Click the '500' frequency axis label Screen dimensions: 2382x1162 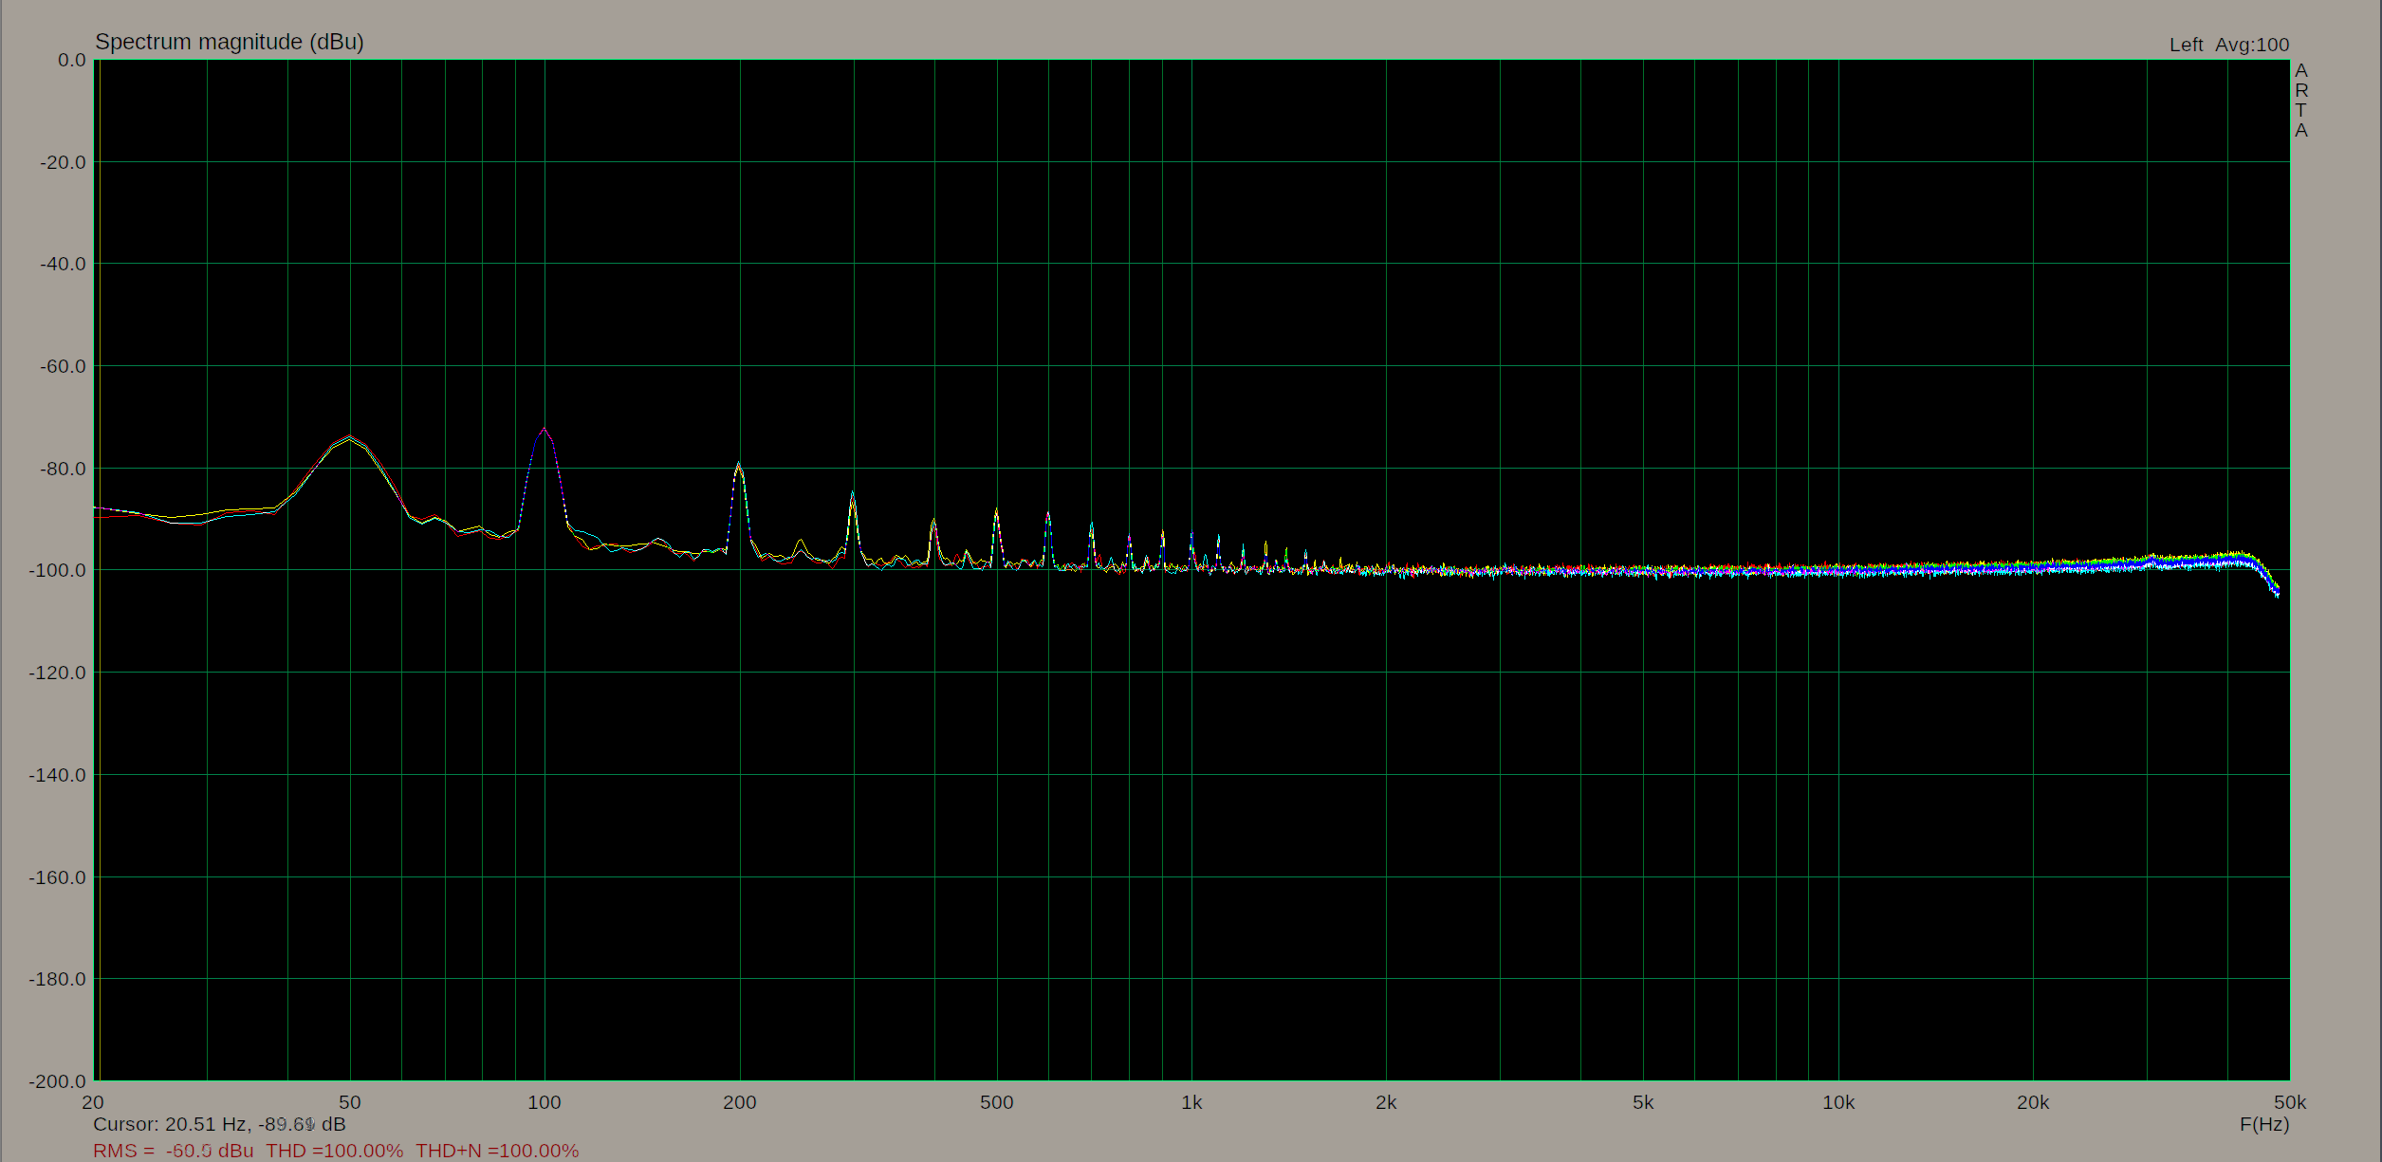pos(997,1102)
